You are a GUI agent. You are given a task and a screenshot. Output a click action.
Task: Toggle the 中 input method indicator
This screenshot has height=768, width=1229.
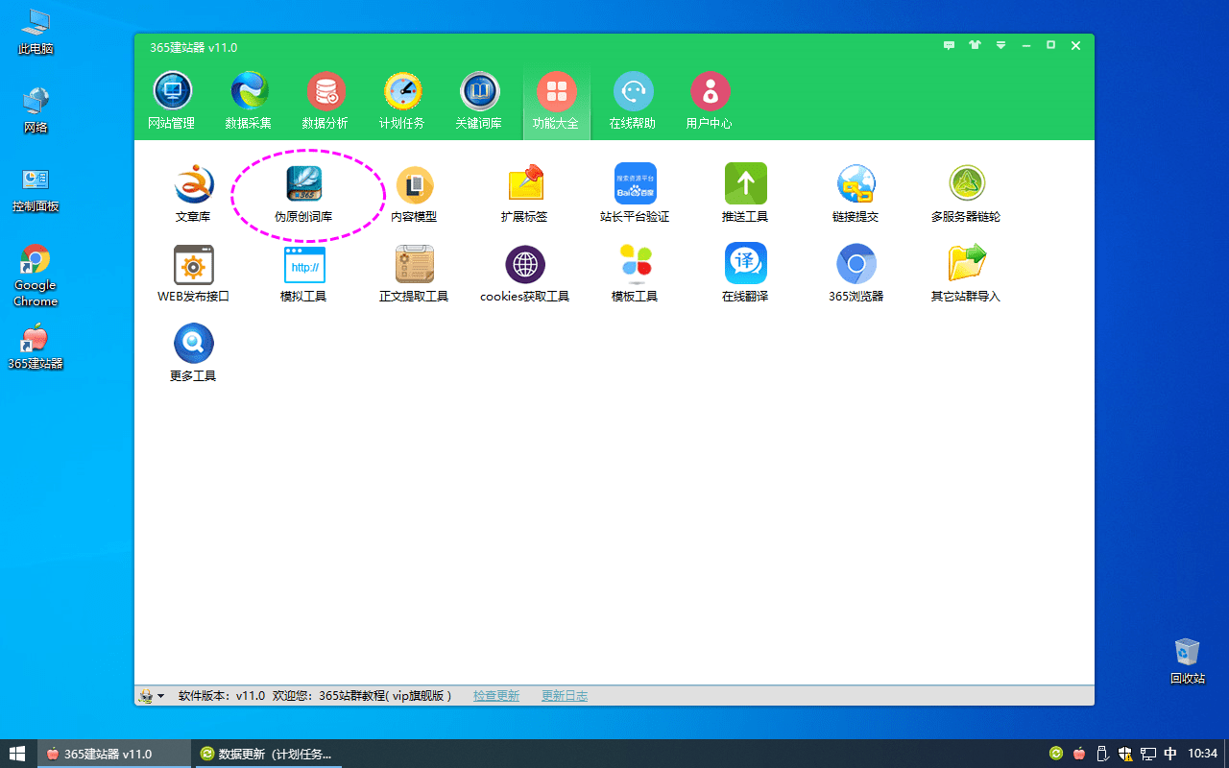[1170, 754]
